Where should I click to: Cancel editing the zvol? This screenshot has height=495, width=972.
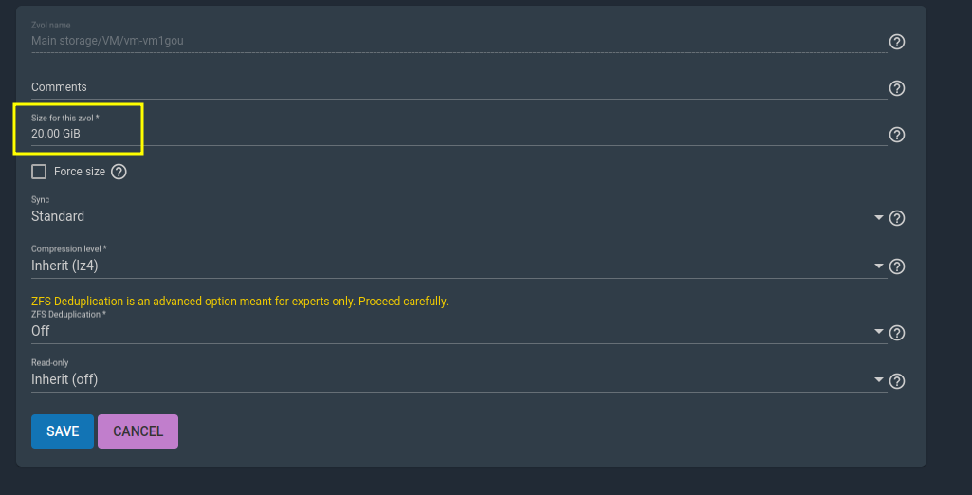tap(138, 431)
